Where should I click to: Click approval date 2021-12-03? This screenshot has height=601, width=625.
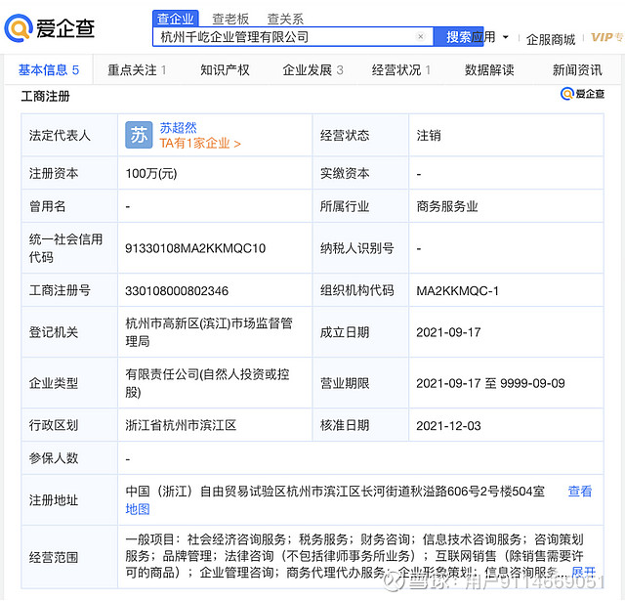(448, 425)
